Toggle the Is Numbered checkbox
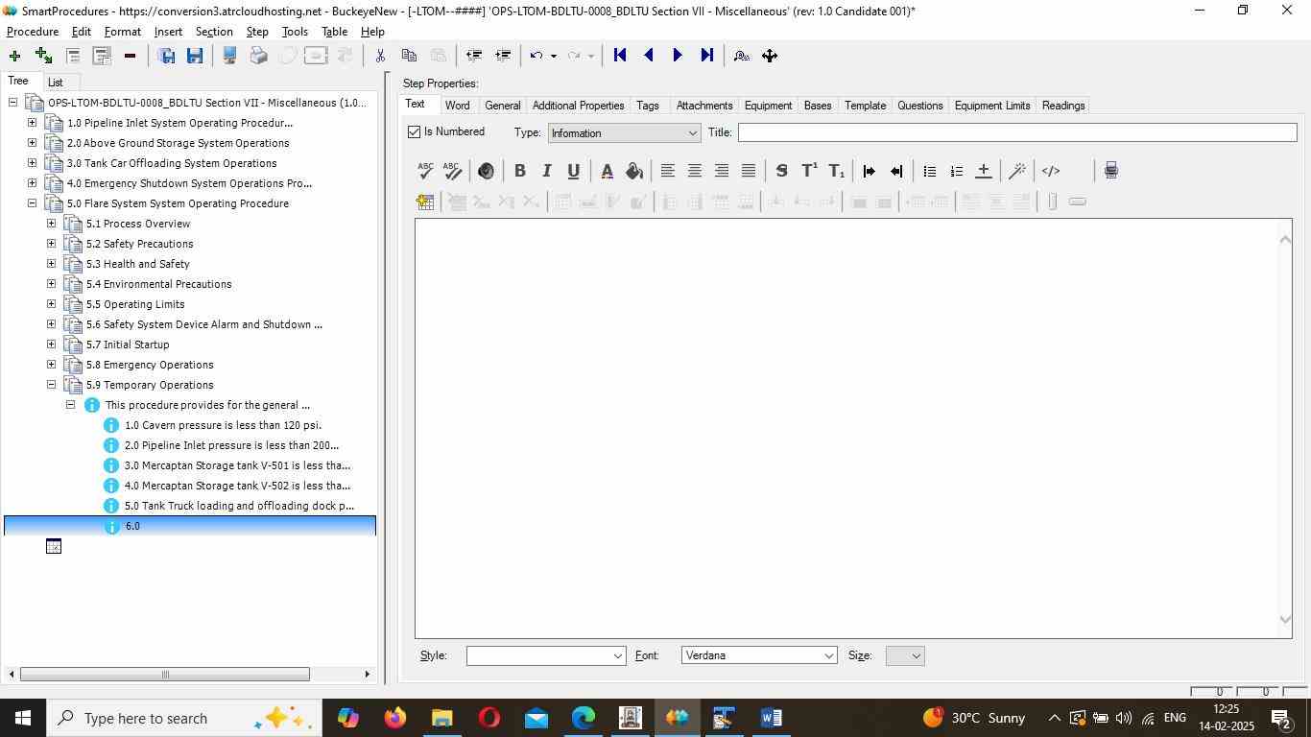Image resolution: width=1311 pixels, height=737 pixels. point(415,132)
